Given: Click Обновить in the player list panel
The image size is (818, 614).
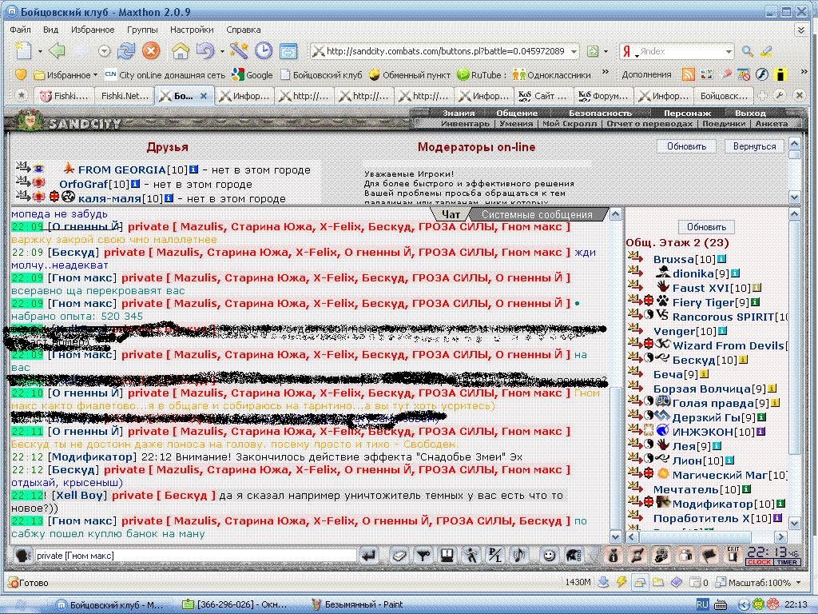Looking at the screenshot, I should [x=706, y=227].
